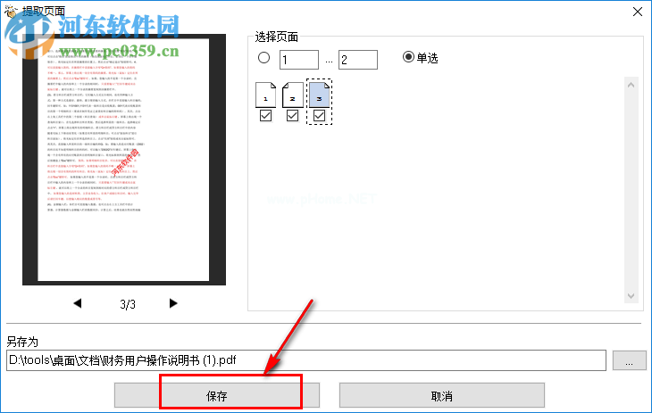The width and height of the screenshot is (652, 413).
Task: Uncheck the checkbox under page 1
Action: coord(265,115)
